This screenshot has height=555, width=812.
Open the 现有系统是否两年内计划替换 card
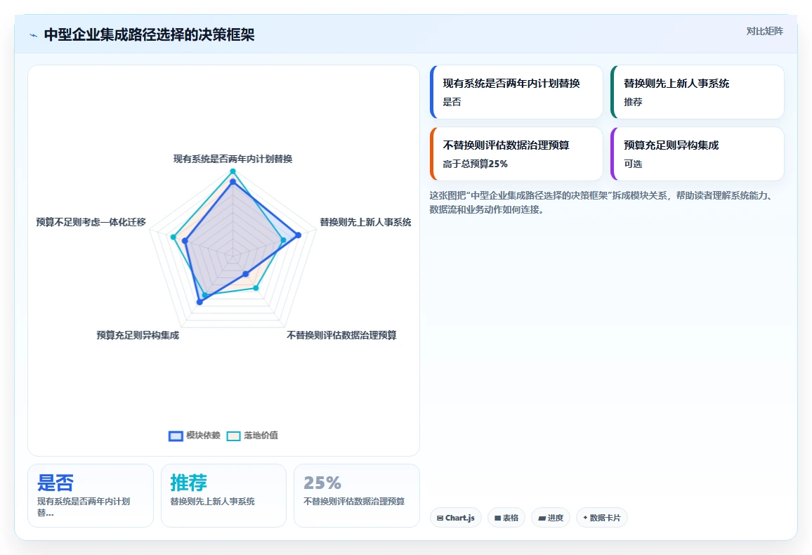(516, 92)
